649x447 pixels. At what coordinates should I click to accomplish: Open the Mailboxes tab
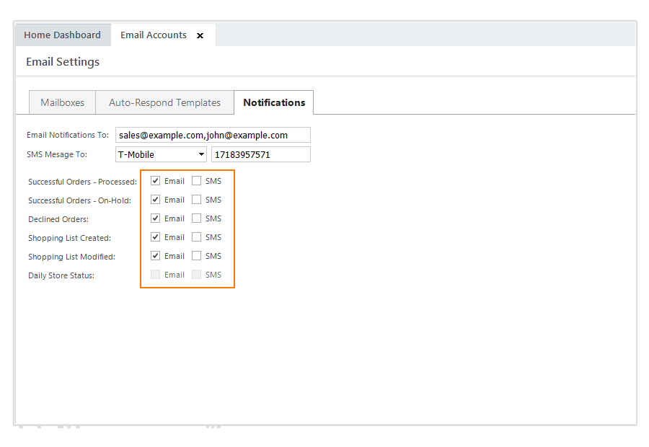(x=63, y=102)
